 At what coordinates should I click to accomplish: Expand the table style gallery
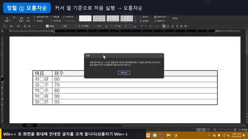(x=135, y=21)
